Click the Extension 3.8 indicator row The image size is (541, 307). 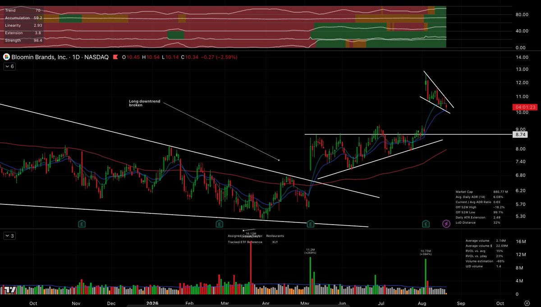23,33
